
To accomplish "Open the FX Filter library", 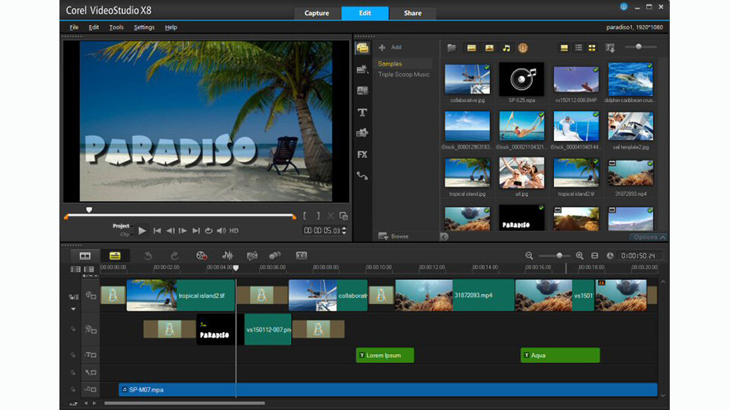I will click(363, 154).
